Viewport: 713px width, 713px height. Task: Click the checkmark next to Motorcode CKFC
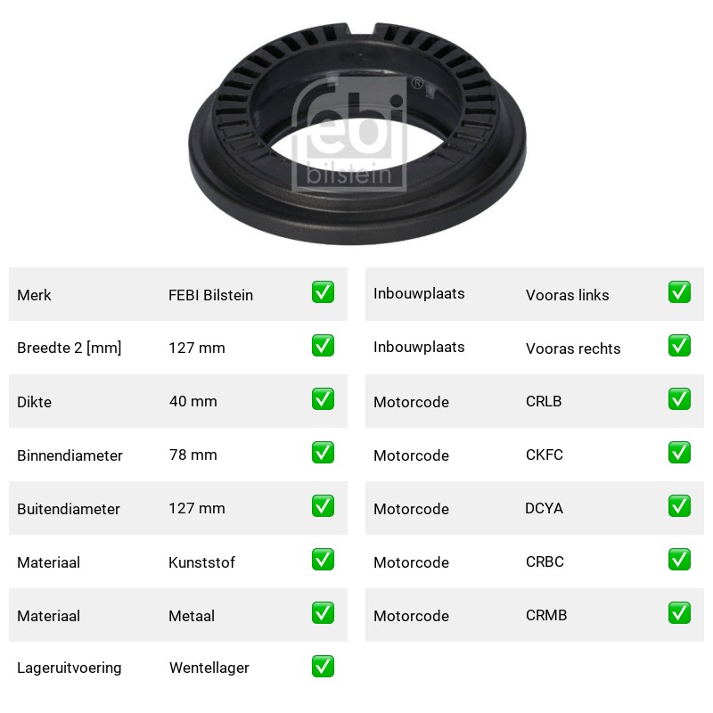click(x=679, y=453)
